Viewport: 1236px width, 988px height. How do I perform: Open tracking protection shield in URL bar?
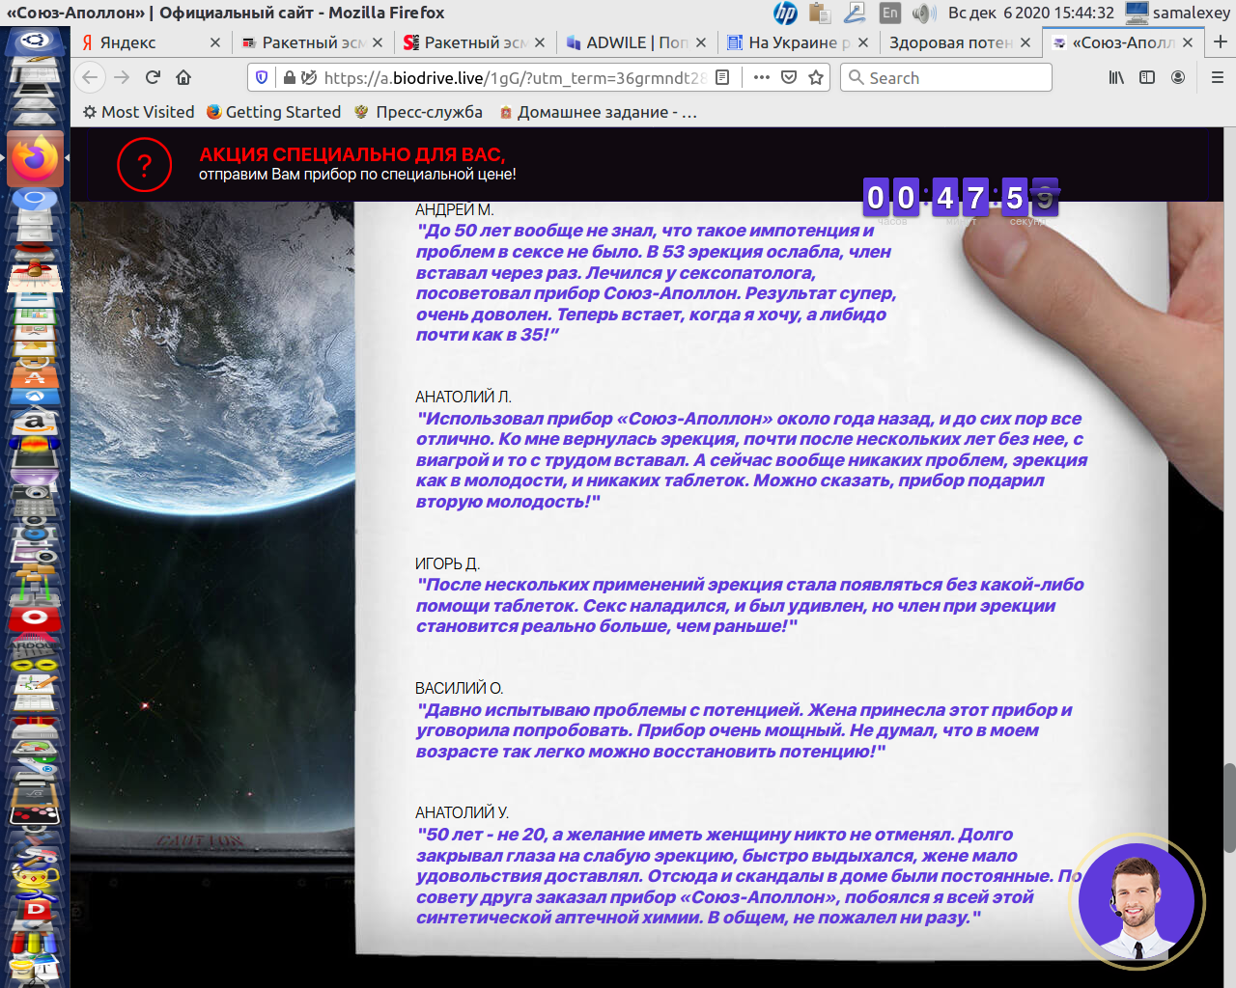(262, 77)
